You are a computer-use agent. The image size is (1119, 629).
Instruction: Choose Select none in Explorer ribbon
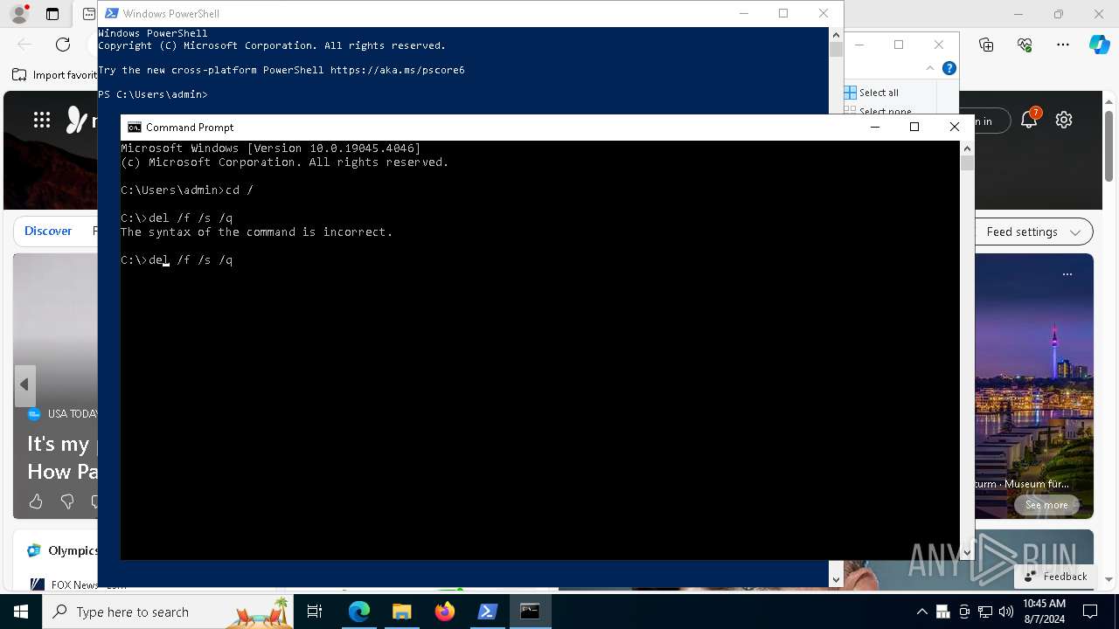[878, 111]
